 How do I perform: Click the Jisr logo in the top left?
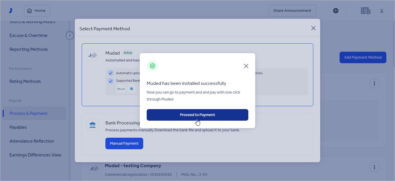pos(11,10)
